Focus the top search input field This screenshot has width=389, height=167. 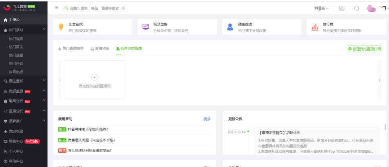pyautogui.click(x=95, y=8)
